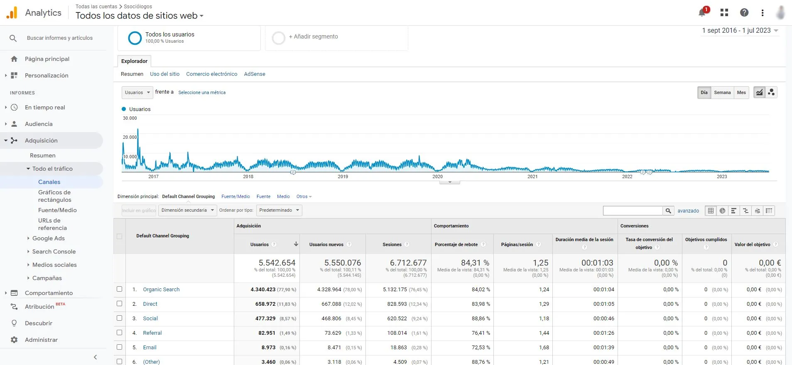The width and height of the screenshot is (792, 365).
Task: Open the Administrar gear settings
Action: [x=14, y=340]
